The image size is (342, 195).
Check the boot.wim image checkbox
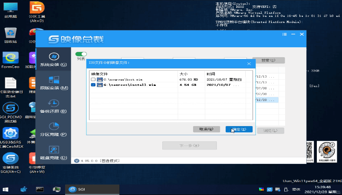[x=93, y=80]
